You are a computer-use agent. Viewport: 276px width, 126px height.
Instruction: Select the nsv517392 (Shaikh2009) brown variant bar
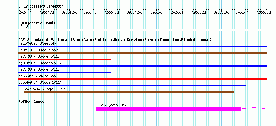(143, 53)
